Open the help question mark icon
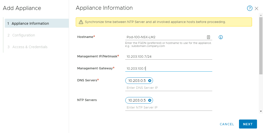Viewport: 263px width, 133px height. pos(249,8)
